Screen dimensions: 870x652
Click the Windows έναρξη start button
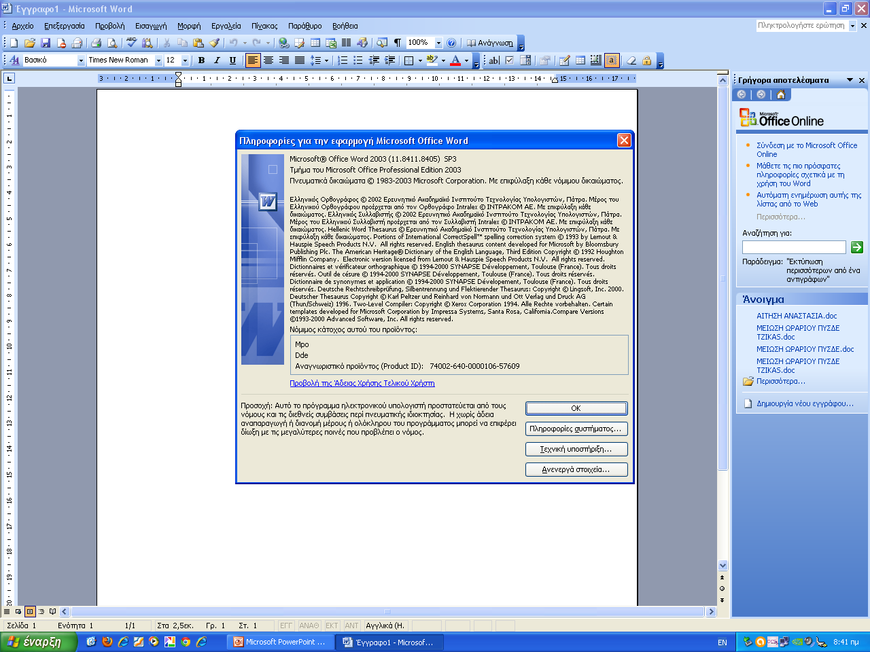[x=39, y=642]
